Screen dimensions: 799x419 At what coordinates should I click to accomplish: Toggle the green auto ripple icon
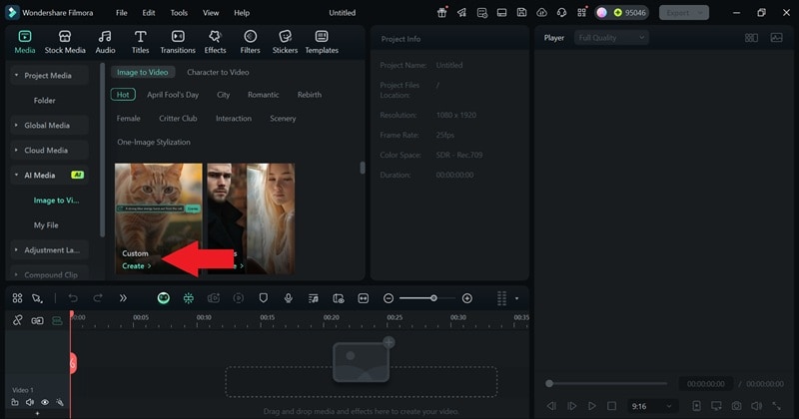click(57, 321)
